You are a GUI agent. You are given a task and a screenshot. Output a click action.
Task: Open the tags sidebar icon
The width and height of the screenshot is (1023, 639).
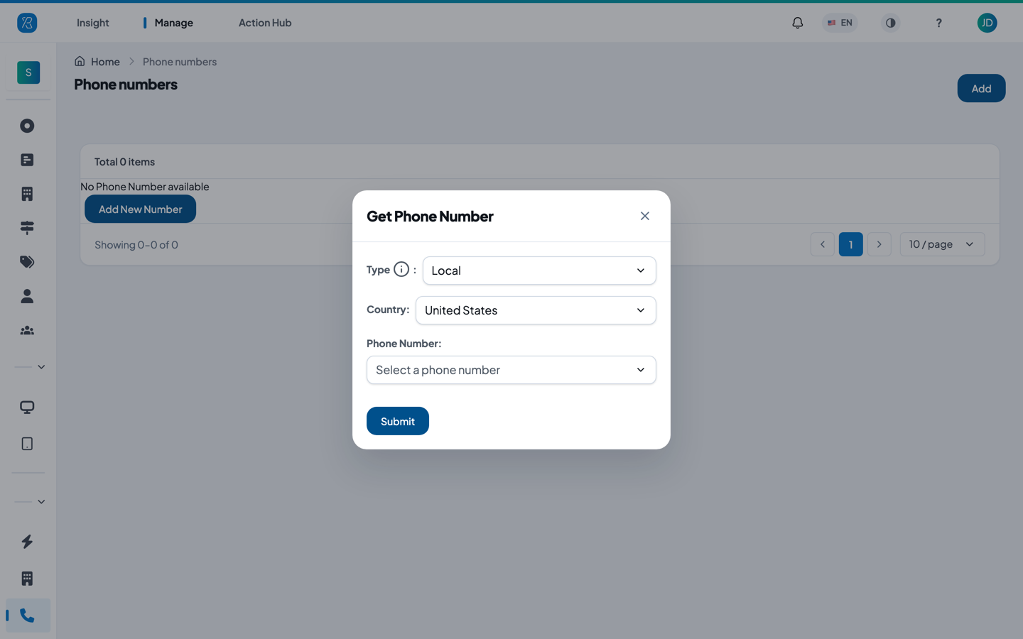point(27,262)
